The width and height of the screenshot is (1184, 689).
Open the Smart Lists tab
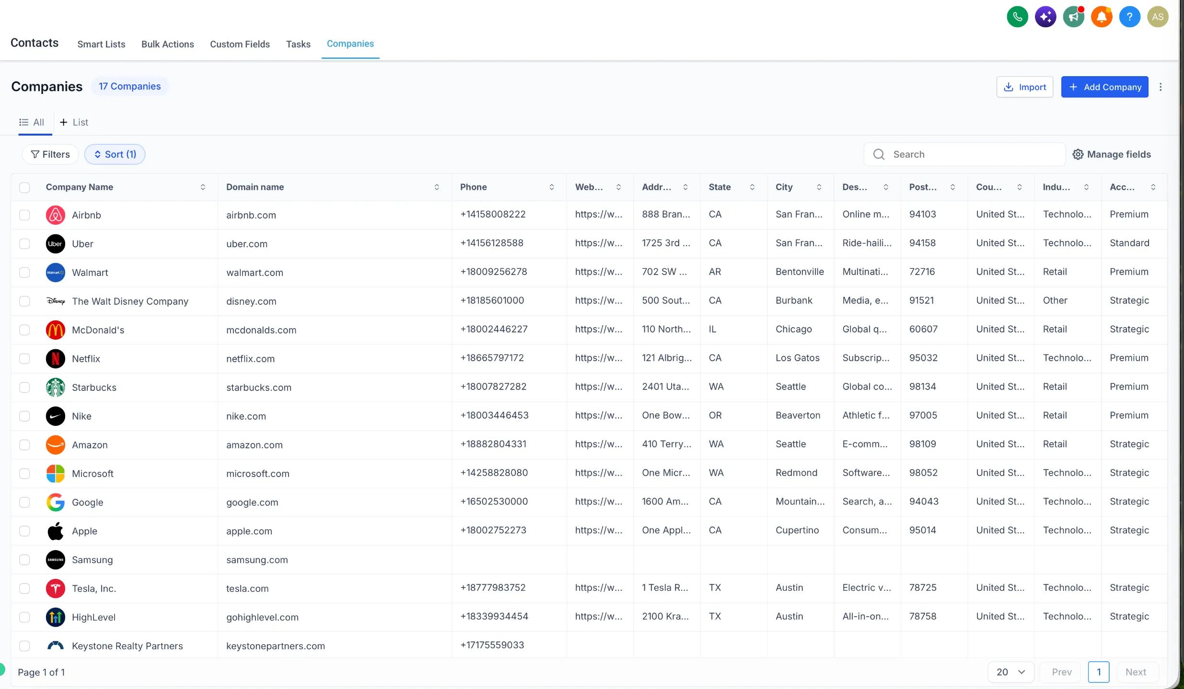(101, 44)
